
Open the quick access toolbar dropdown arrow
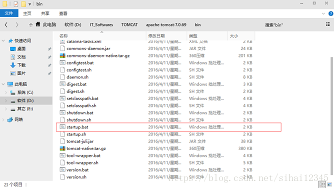click(29, 4)
